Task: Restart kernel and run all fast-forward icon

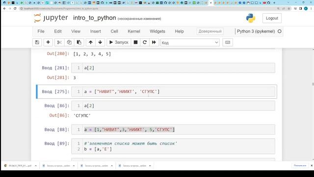Action: click(154, 42)
